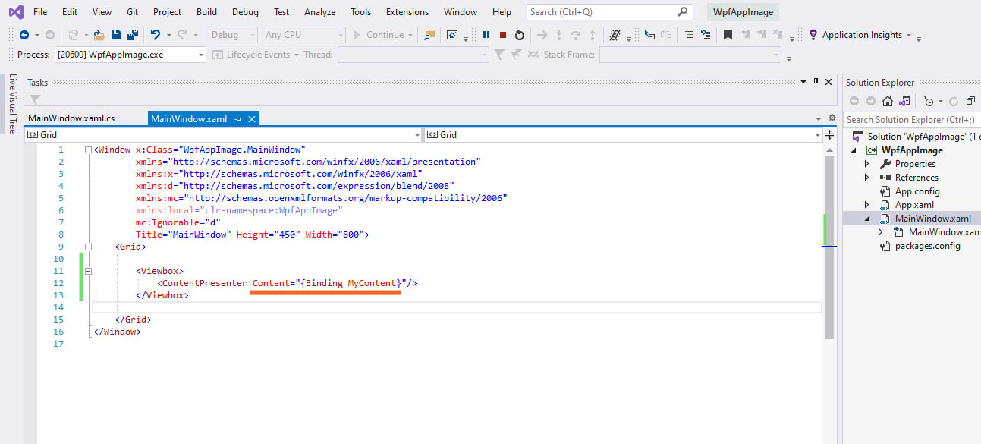This screenshot has height=444, width=981.
Task: Toggle auto-hide pin on Tasks panel
Action: coord(816,82)
